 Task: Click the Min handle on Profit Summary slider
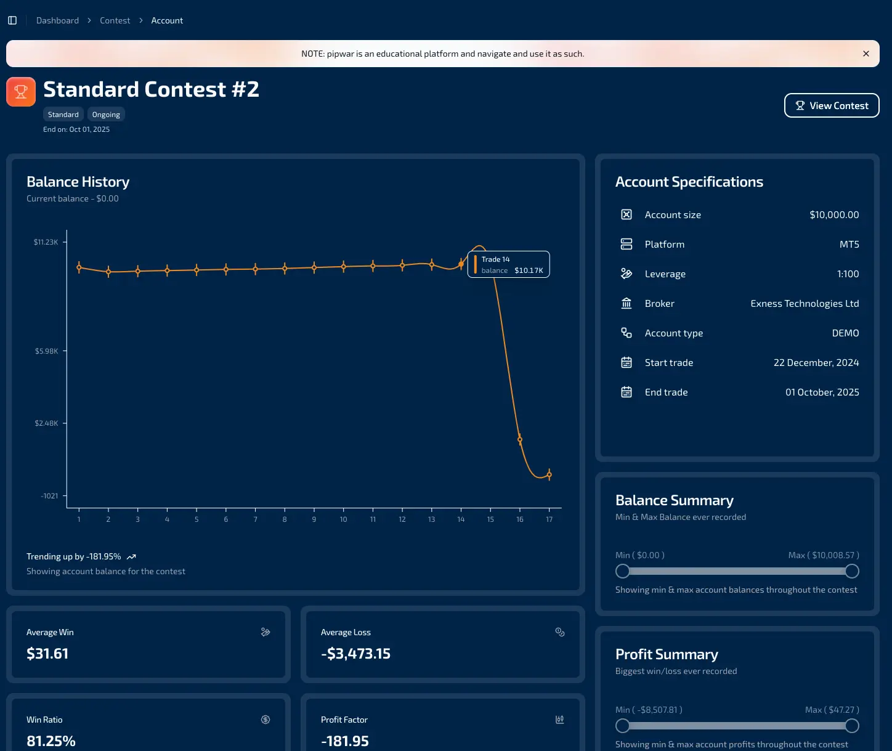click(x=623, y=726)
